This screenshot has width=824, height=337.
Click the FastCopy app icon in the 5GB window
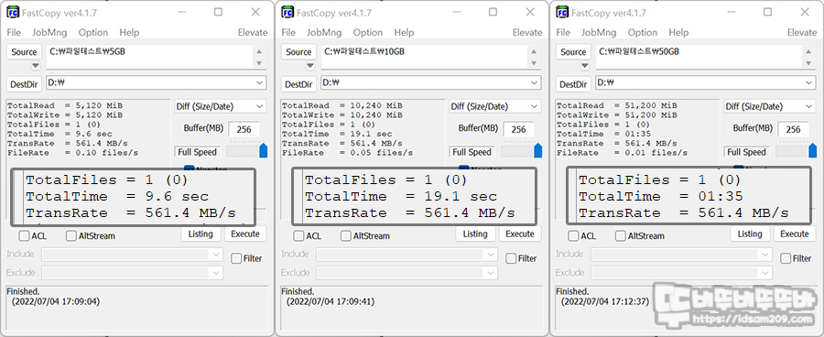(x=13, y=12)
